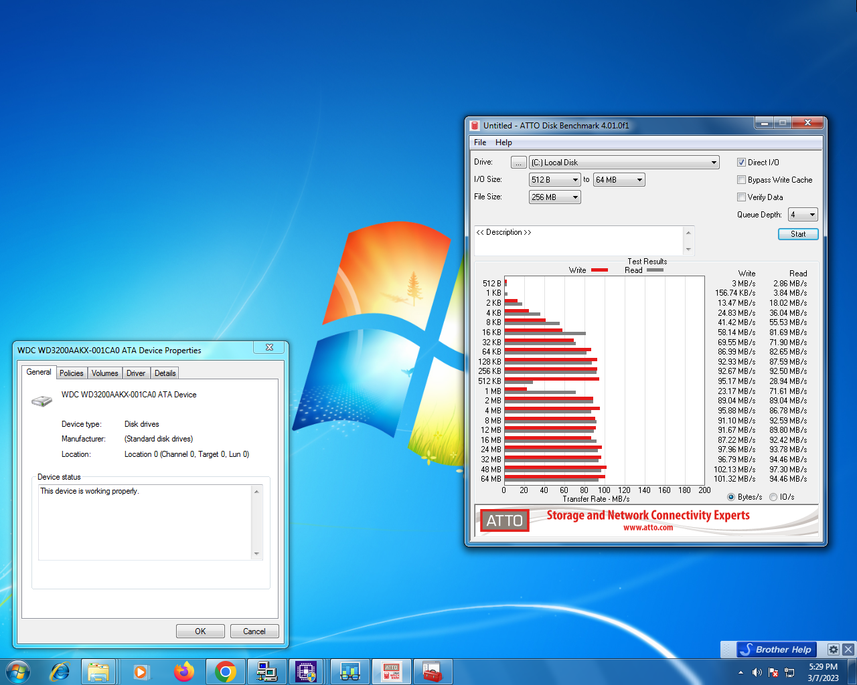Close the Device Properties dialog
Screen dimensions: 857x685
[x=269, y=347]
